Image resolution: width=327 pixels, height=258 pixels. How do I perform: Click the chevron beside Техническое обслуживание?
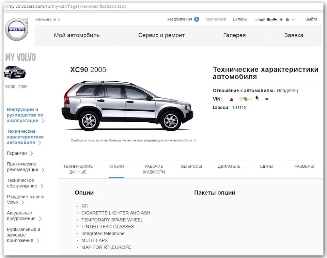[x=42, y=186]
